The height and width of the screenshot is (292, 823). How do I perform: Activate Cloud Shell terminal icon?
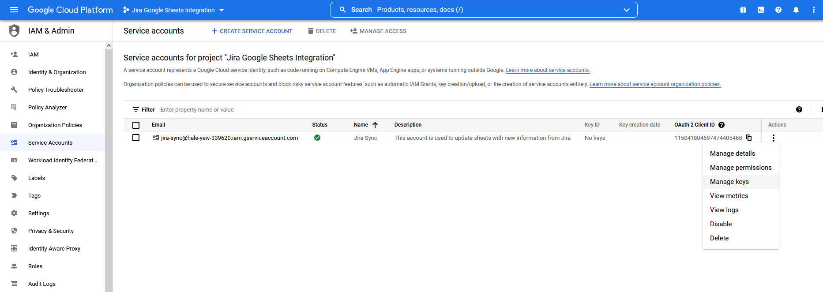(x=761, y=10)
